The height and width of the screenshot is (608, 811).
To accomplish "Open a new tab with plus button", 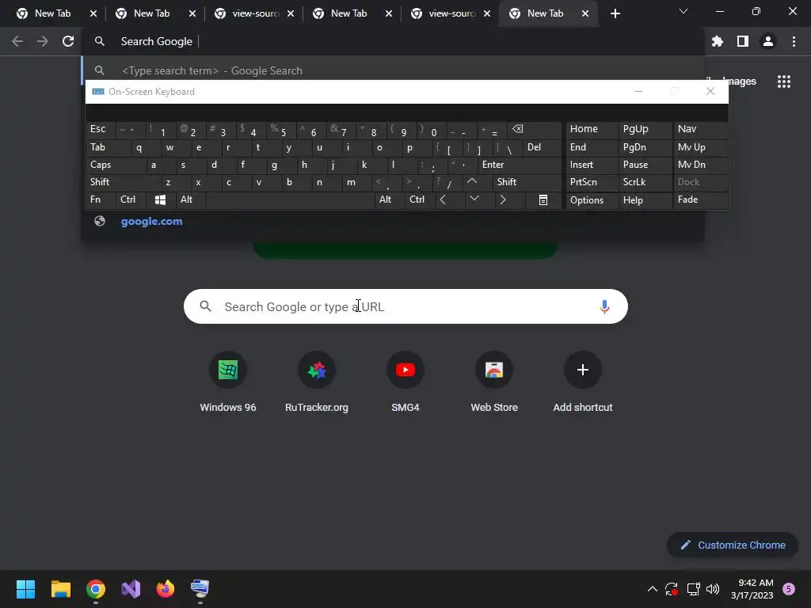I will pos(615,13).
